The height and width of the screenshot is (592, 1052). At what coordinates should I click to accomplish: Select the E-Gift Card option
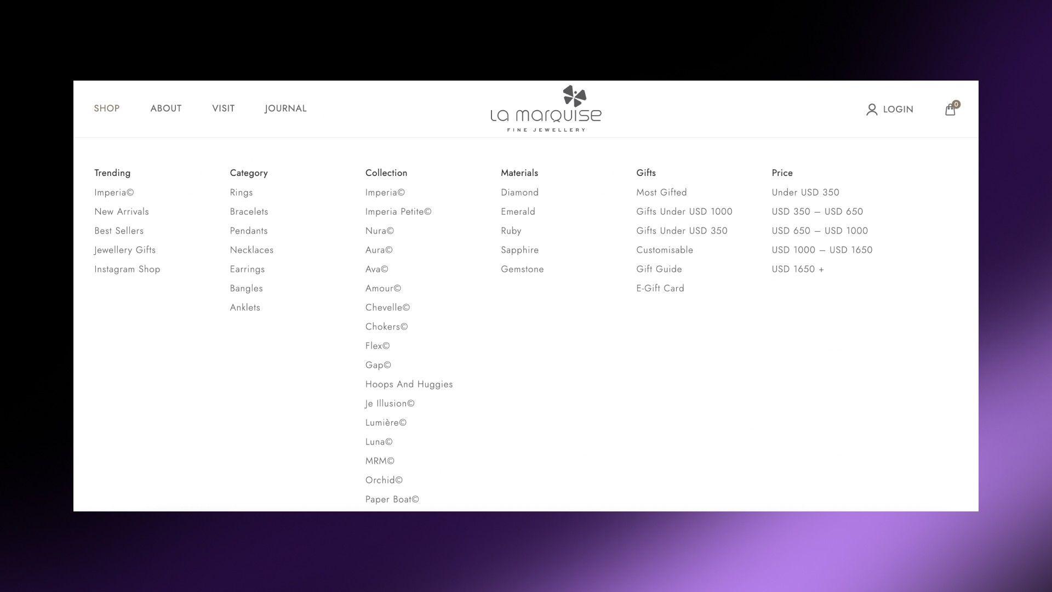[x=660, y=288]
